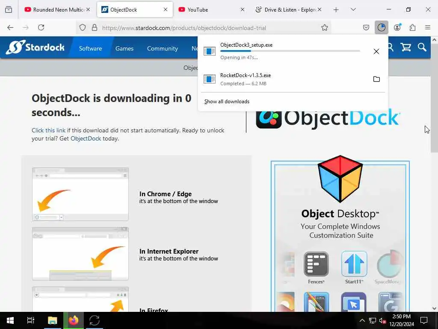
Task: Click Show all downloads
Action: [227, 102]
